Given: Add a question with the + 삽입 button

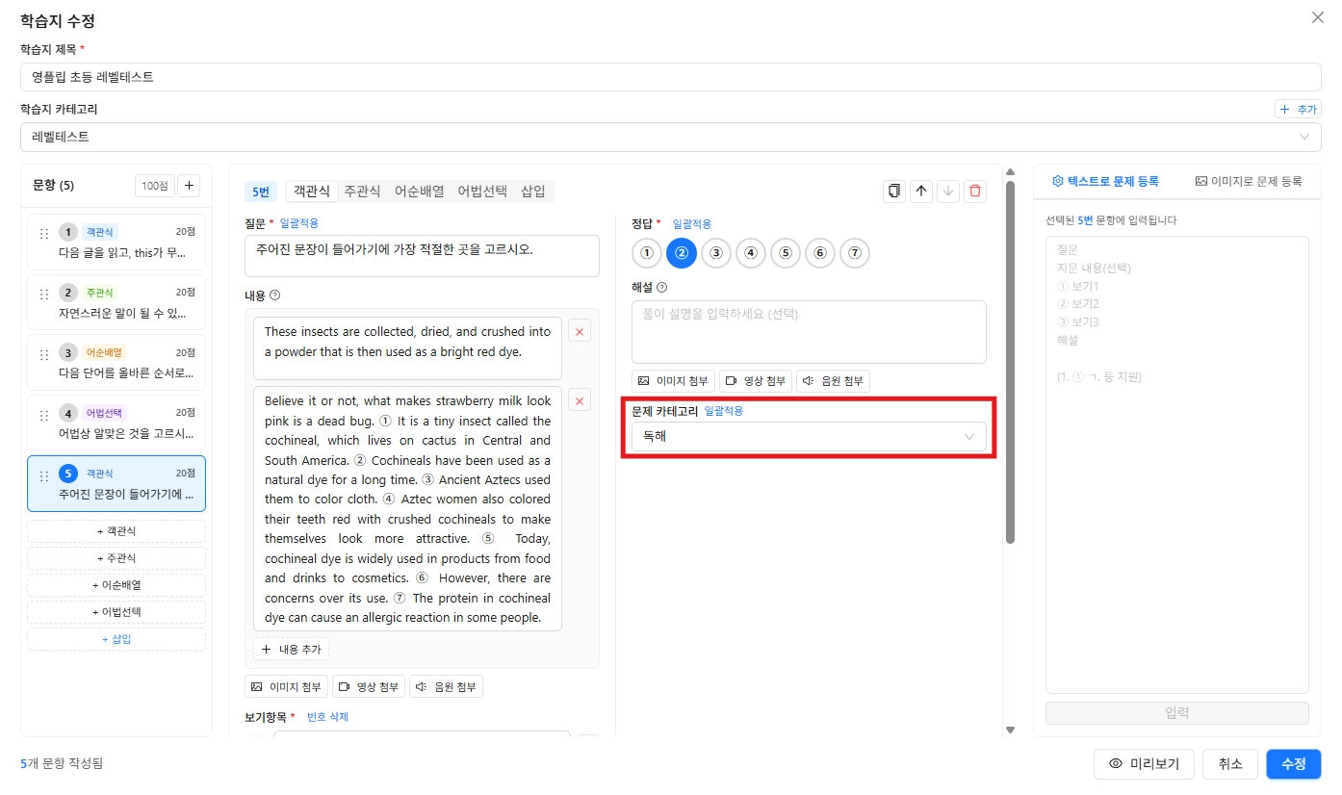Looking at the screenshot, I should (116, 639).
